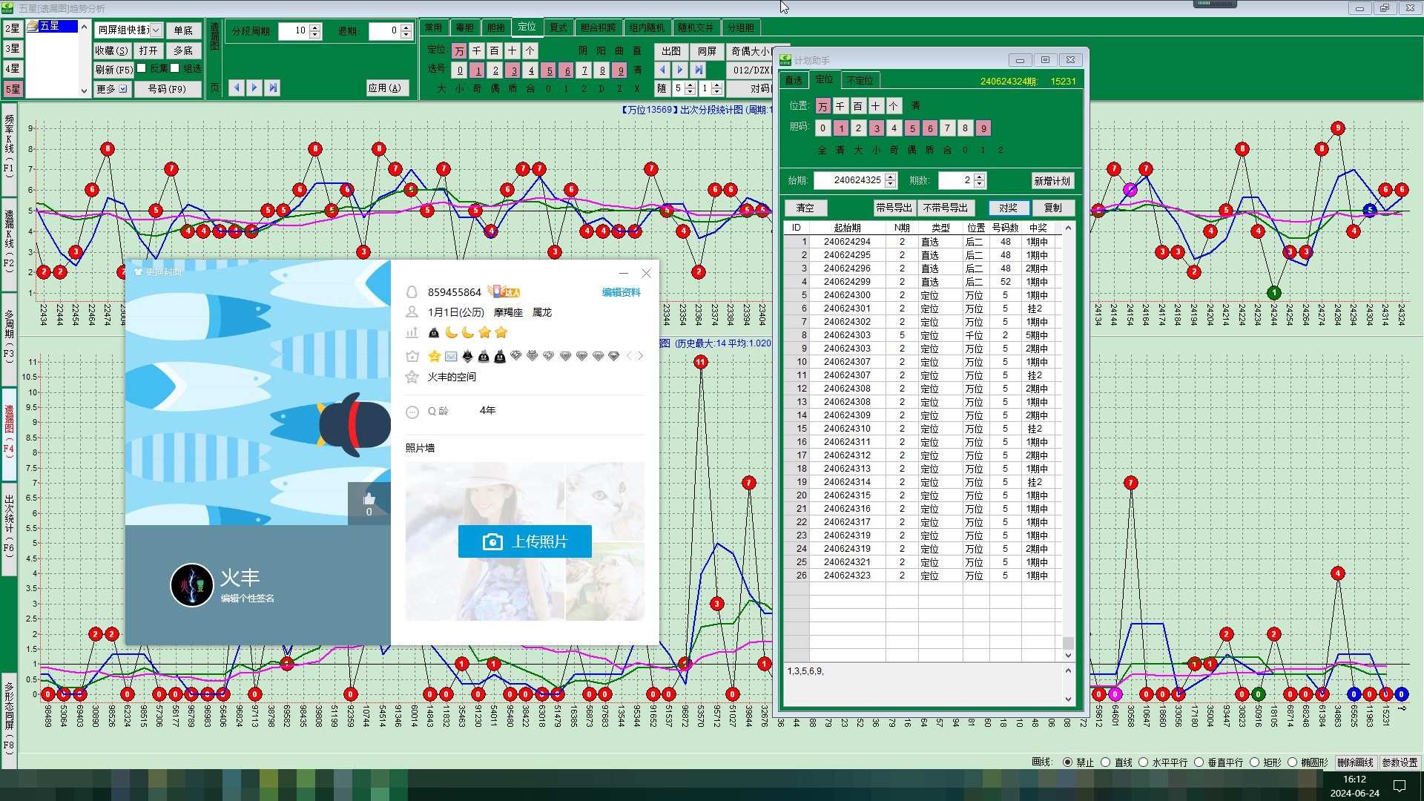Increase the 始期 spinner in 计划助手
Screen dimensions: 1424x801
pos(891,177)
